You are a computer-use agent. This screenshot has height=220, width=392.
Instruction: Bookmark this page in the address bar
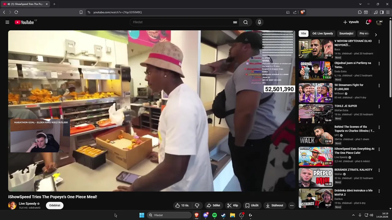(x=81, y=12)
